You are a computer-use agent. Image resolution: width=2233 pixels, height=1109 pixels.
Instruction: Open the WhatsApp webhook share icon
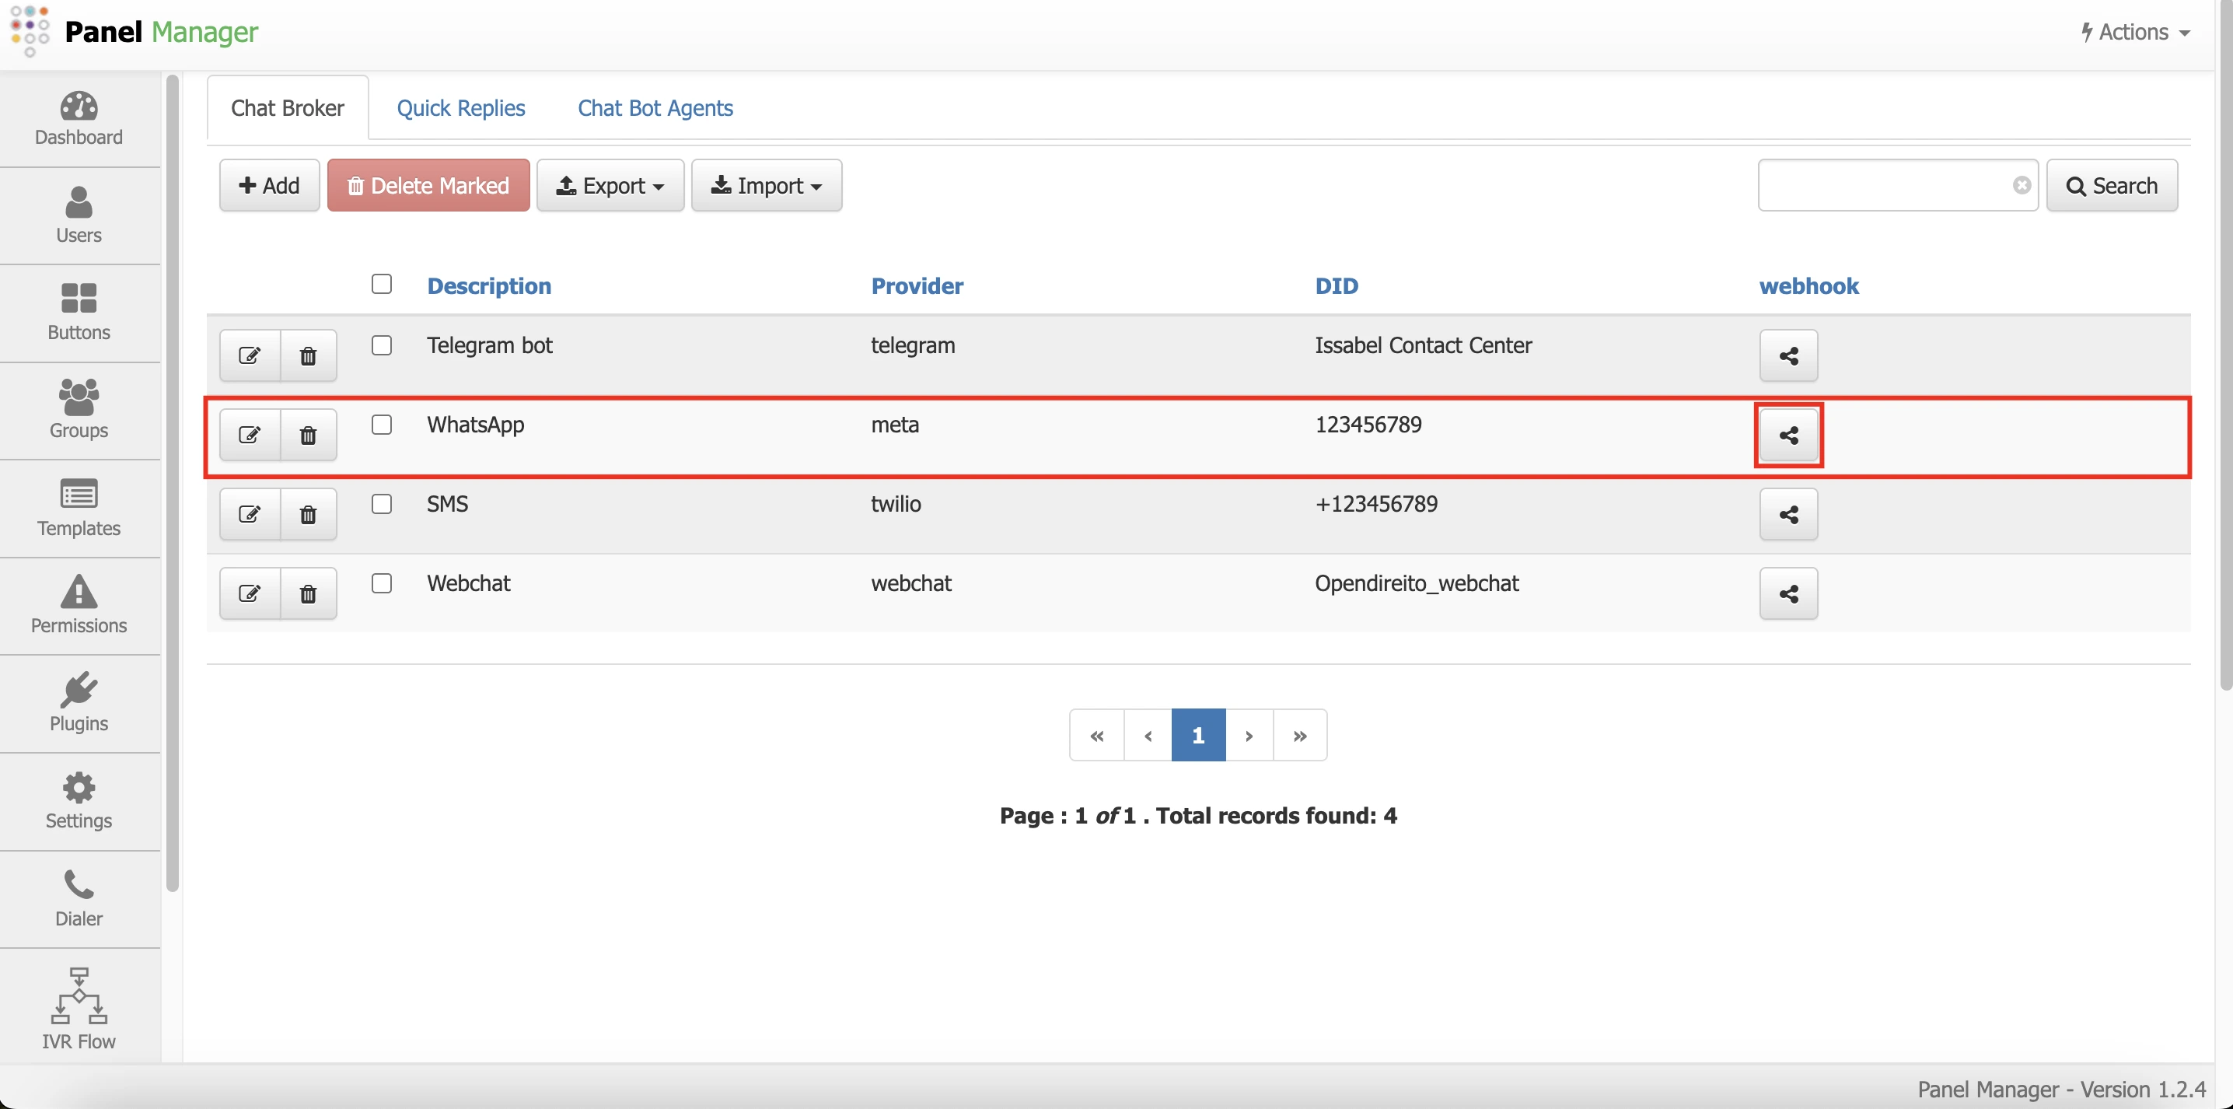(1788, 436)
